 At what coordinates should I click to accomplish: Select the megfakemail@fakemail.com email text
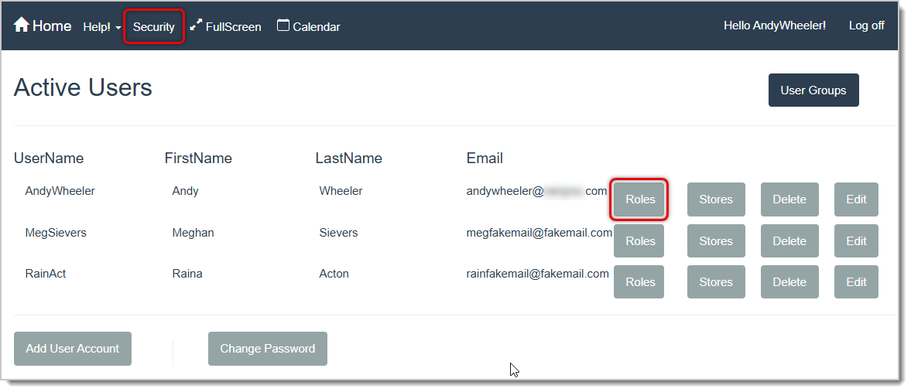point(539,232)
